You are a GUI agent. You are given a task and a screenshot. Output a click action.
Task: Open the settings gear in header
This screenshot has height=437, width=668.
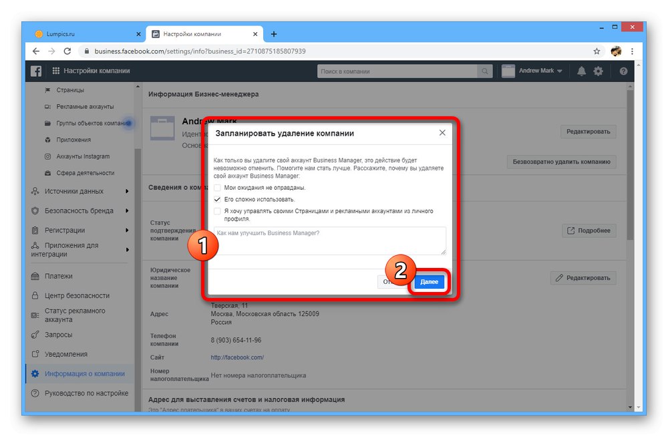[598, 71]
